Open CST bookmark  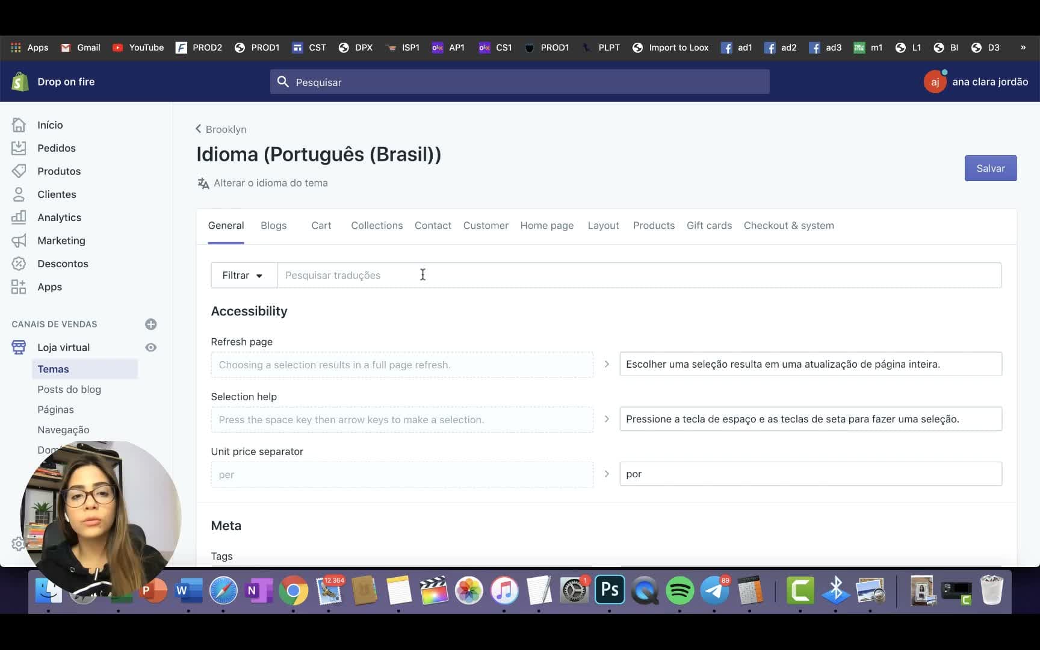(x=309, y=48)
